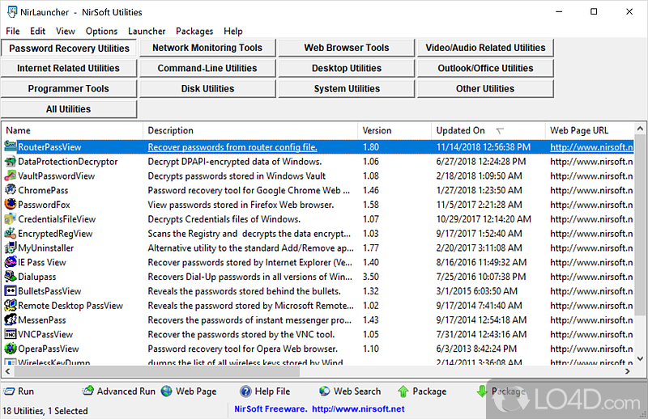The image size is (648, 419).
Task: Click the Advanced Run icon
Action: 87,391
